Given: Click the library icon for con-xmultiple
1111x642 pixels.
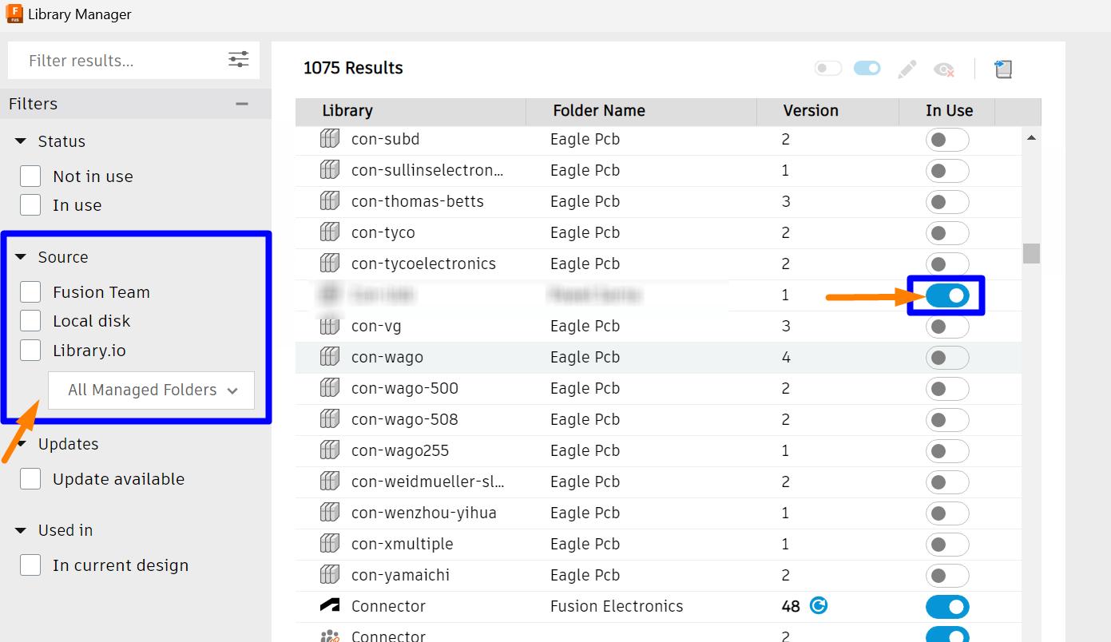Looking at the screenshot, I should point(329,544).
